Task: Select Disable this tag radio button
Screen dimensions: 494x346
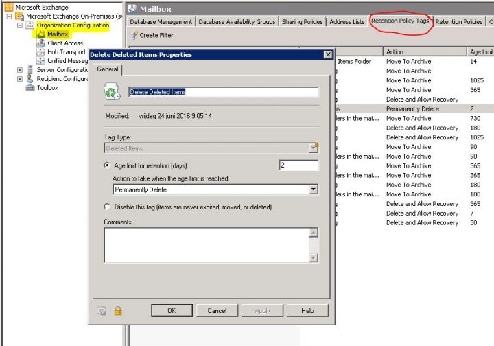Action: [x=107, y=207]
